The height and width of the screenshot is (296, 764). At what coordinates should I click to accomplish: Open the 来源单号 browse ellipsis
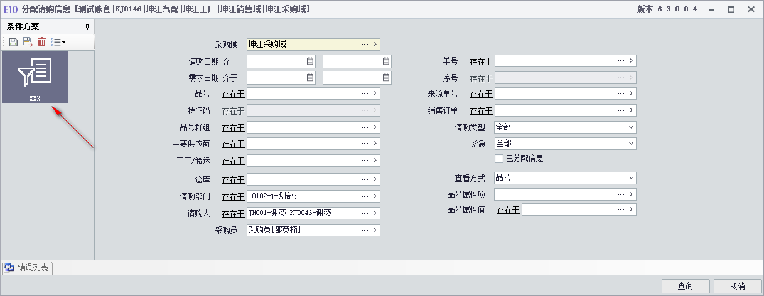[x=621, y=93]
